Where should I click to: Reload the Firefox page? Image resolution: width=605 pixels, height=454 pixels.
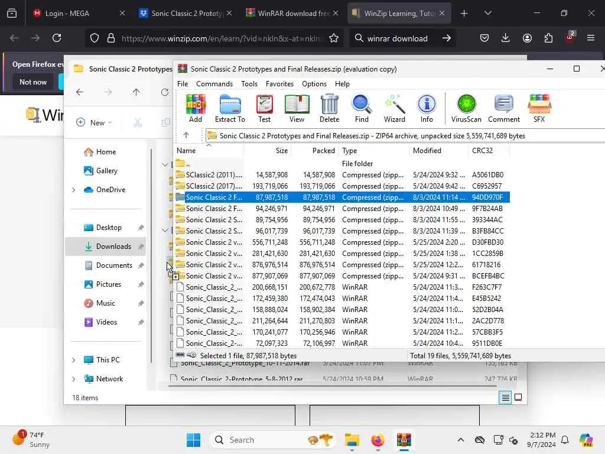(x=57, y=38)
